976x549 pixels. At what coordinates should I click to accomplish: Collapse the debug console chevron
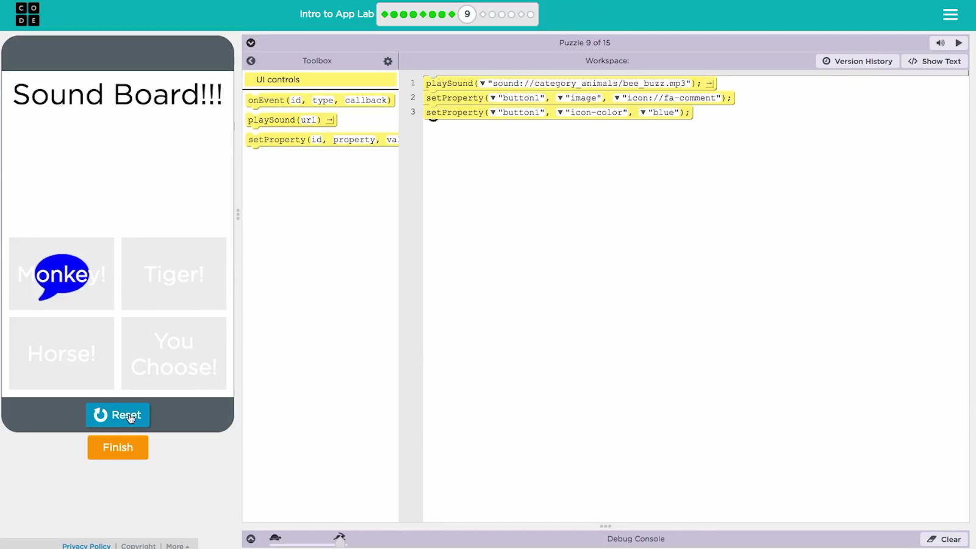click(x=251, y=539)
